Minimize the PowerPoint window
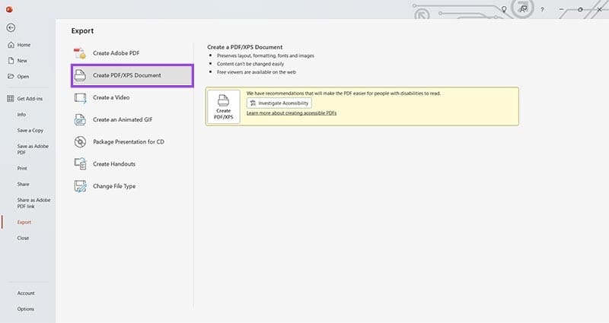Screen dimensions: 609x323 (x=561, y=9)
